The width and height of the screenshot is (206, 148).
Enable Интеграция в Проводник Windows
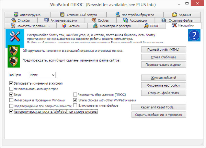(x=11, y=100)
